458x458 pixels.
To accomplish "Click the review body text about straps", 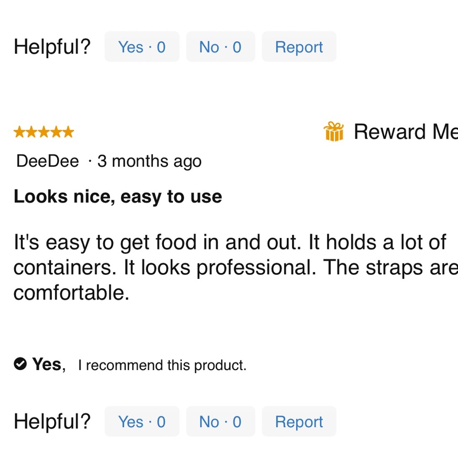I will (229, 267).
